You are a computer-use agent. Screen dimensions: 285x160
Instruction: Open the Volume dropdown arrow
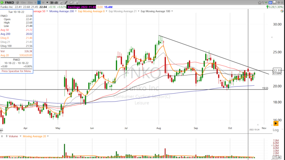(20, 136)
